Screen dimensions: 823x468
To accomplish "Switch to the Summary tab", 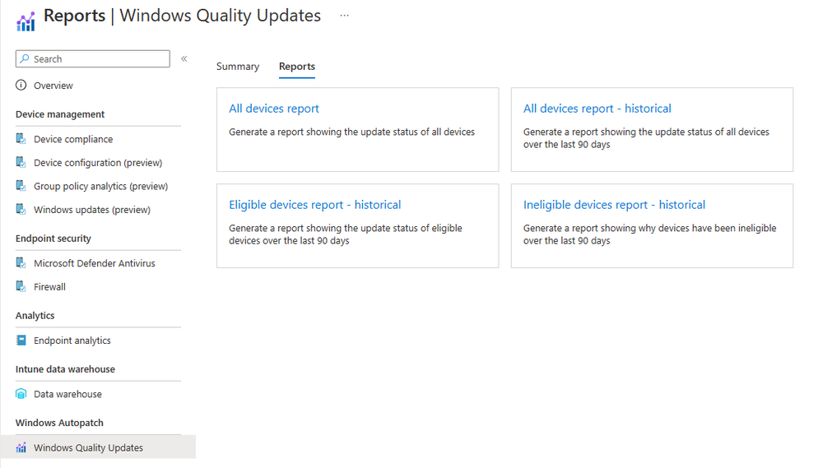I will (238, 67).
